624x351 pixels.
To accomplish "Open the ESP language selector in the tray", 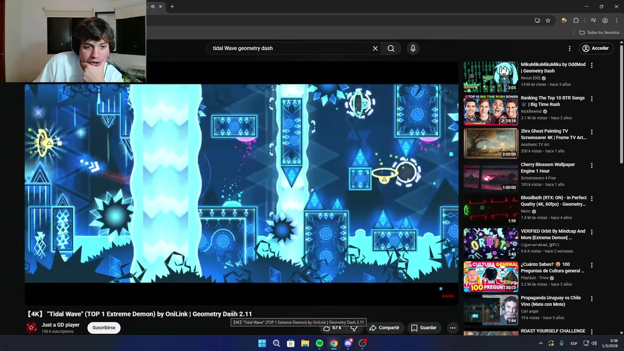I will [x=574, y=343].
